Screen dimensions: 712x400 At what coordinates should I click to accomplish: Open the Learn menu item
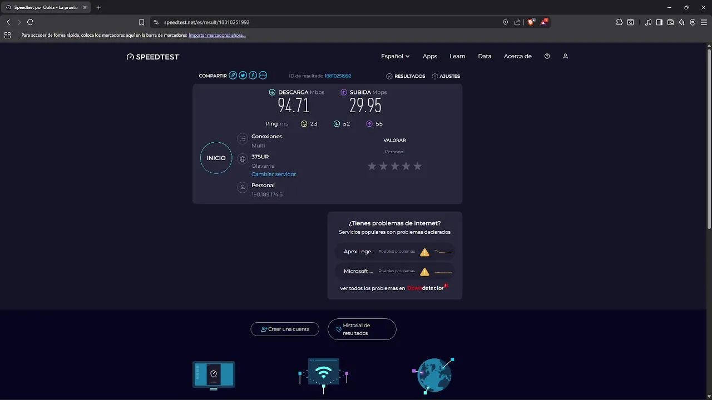(x=457, y=56)
